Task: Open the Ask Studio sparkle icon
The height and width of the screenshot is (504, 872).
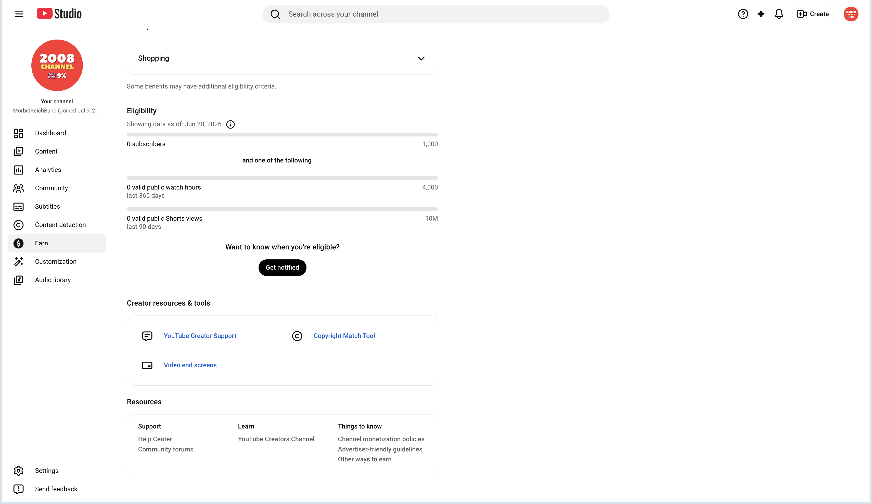Action: point(761,14)
